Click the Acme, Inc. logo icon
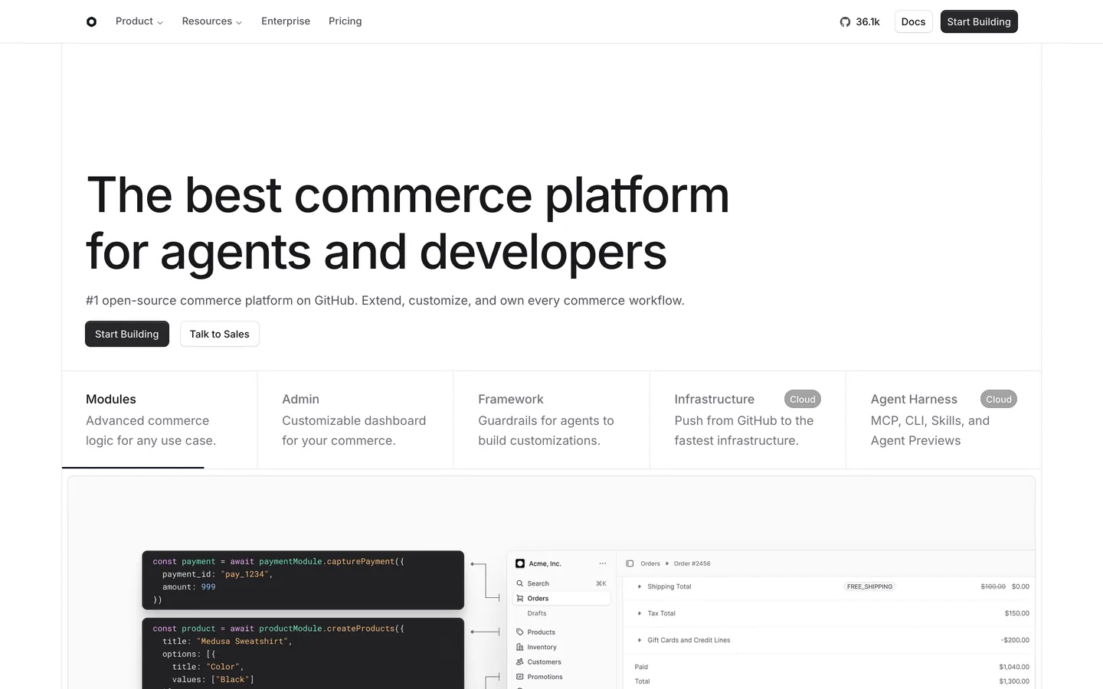Screen dimensions: 1103x689 (520, 563)
